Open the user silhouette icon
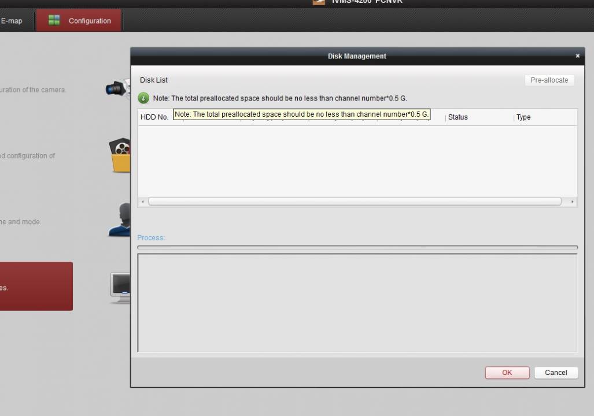Image resolution: width=594 pixels, height=416 pixels. [119, 220]
